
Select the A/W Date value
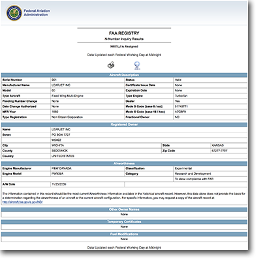59,185
